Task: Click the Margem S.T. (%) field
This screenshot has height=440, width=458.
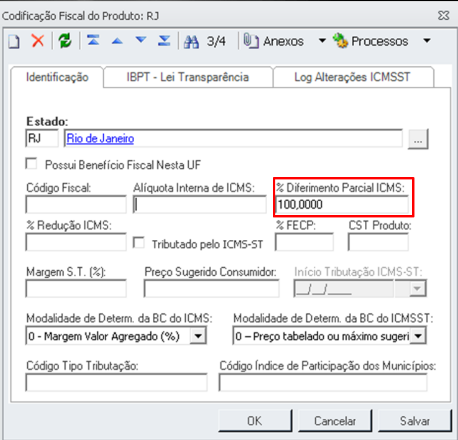Action: pyautogui.click(x=76, y=288)
